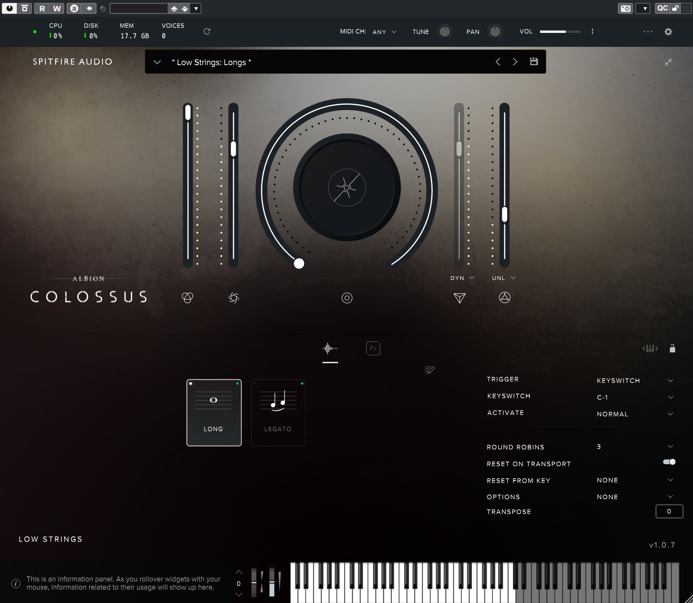Open the FX tab icon
Screen dimensions: 693x603
[x=373, y=348]
